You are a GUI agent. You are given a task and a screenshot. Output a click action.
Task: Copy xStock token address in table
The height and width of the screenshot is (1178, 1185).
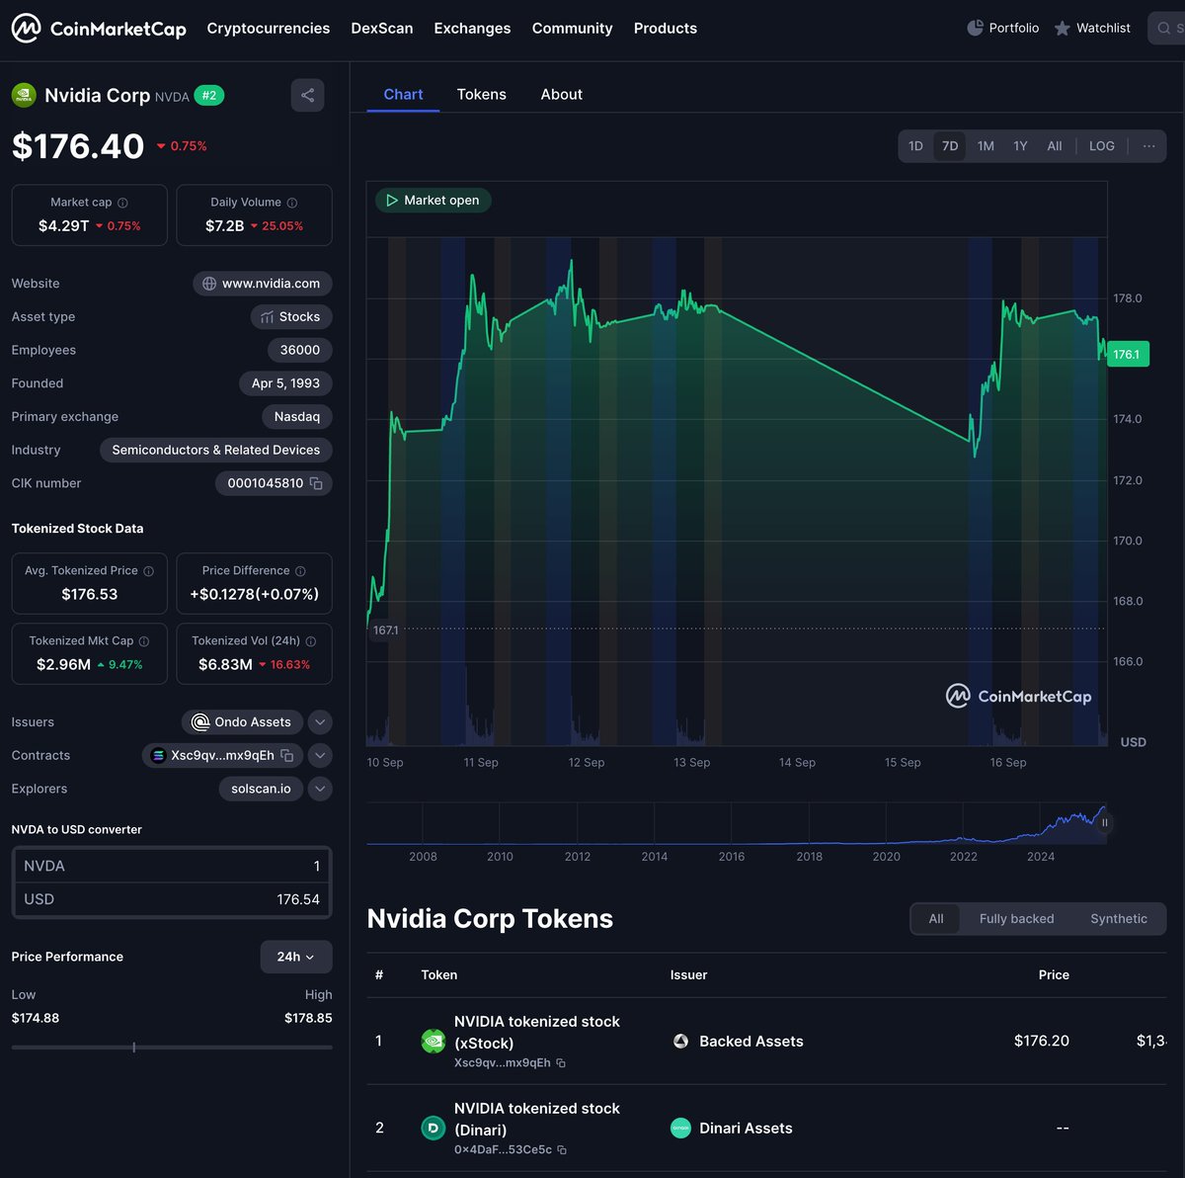[561, 1063]
